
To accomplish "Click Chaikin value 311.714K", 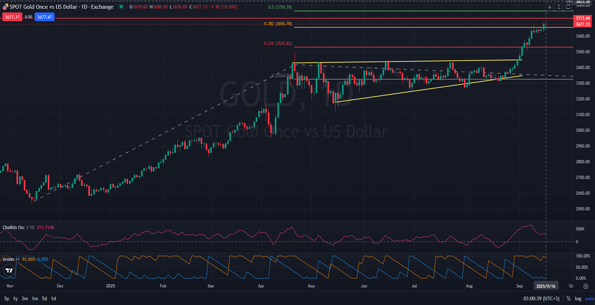I will (46, 227).
